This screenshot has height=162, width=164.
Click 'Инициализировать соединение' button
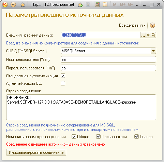[x=36, y=152]
